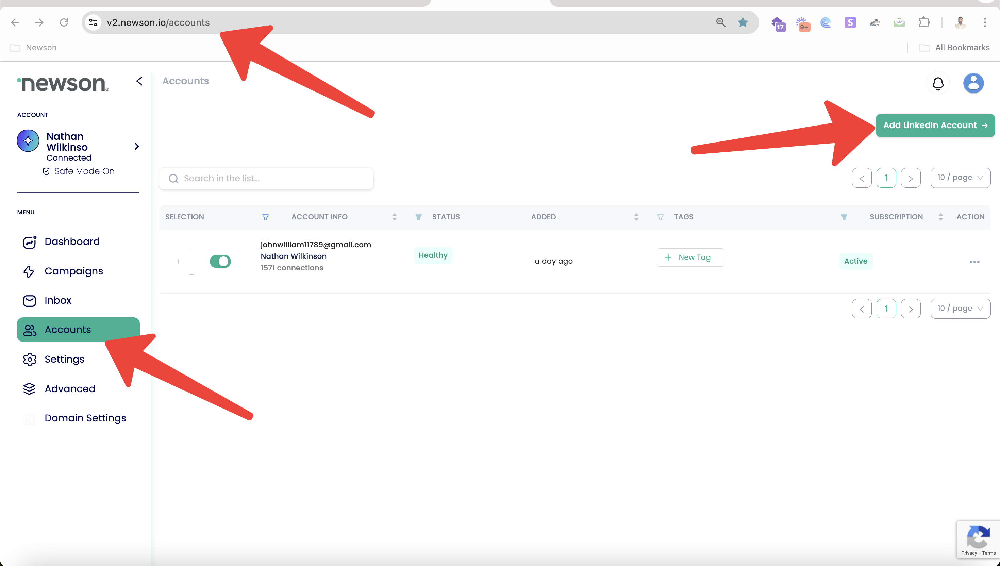This screenshot has width=1000, height=566.
Task: Go to Campaigns in the menu
Action: tap(73, 271)
